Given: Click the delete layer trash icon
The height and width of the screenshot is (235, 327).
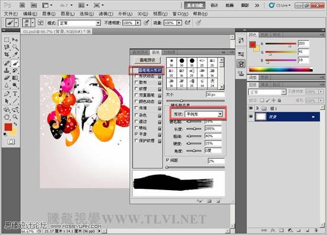Looking at the screenshot, I should tap(316, 230).
